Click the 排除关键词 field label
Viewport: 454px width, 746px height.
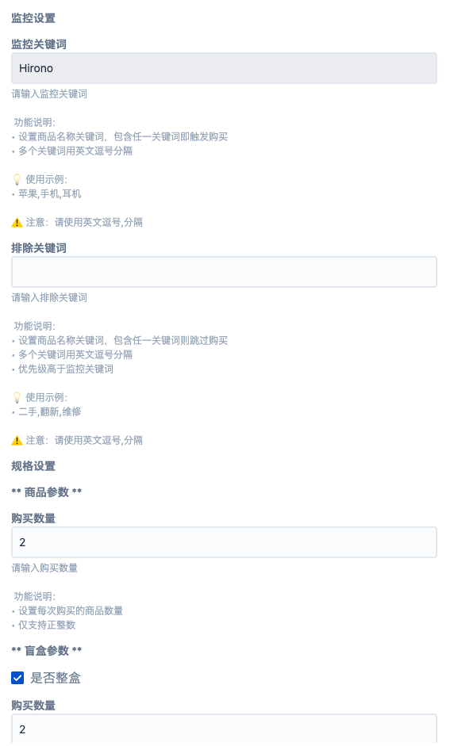point(39,248)
